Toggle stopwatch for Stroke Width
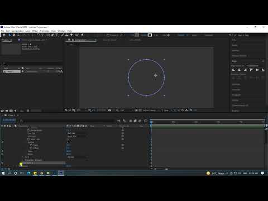 click(x=28, y=130)
